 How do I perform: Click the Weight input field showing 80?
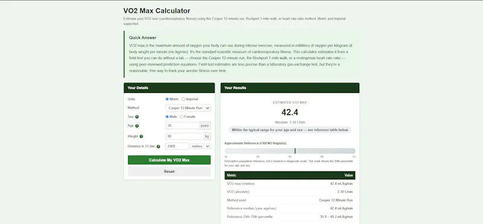click(x=185, y=136)
